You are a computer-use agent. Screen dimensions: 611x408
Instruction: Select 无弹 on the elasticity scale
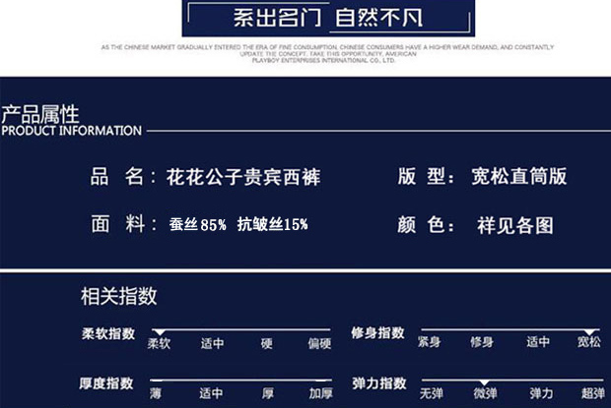click(x=432, y=393)
